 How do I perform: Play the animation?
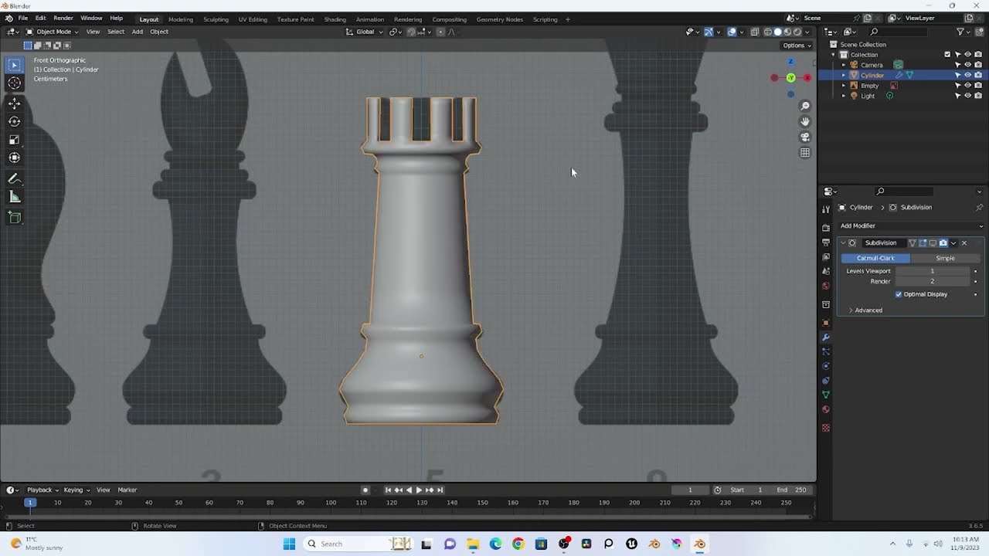pyautogui.click(x=419, y=490)
